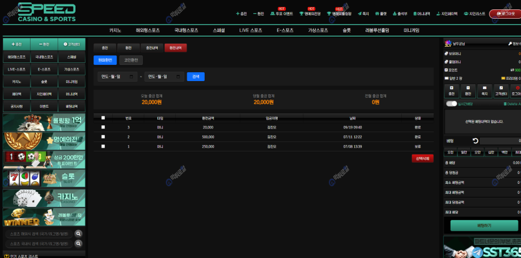
Task: Check the select-all checkbox in table header
Action: pos(103,118)
